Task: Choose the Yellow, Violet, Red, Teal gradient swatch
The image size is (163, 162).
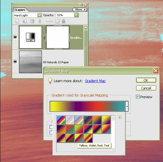Action: point(79,138)
